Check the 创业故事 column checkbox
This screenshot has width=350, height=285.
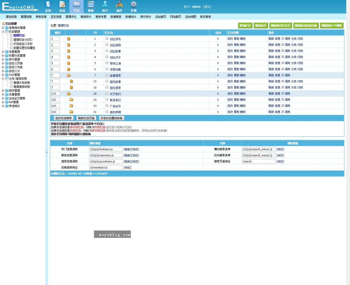point(107,51)
